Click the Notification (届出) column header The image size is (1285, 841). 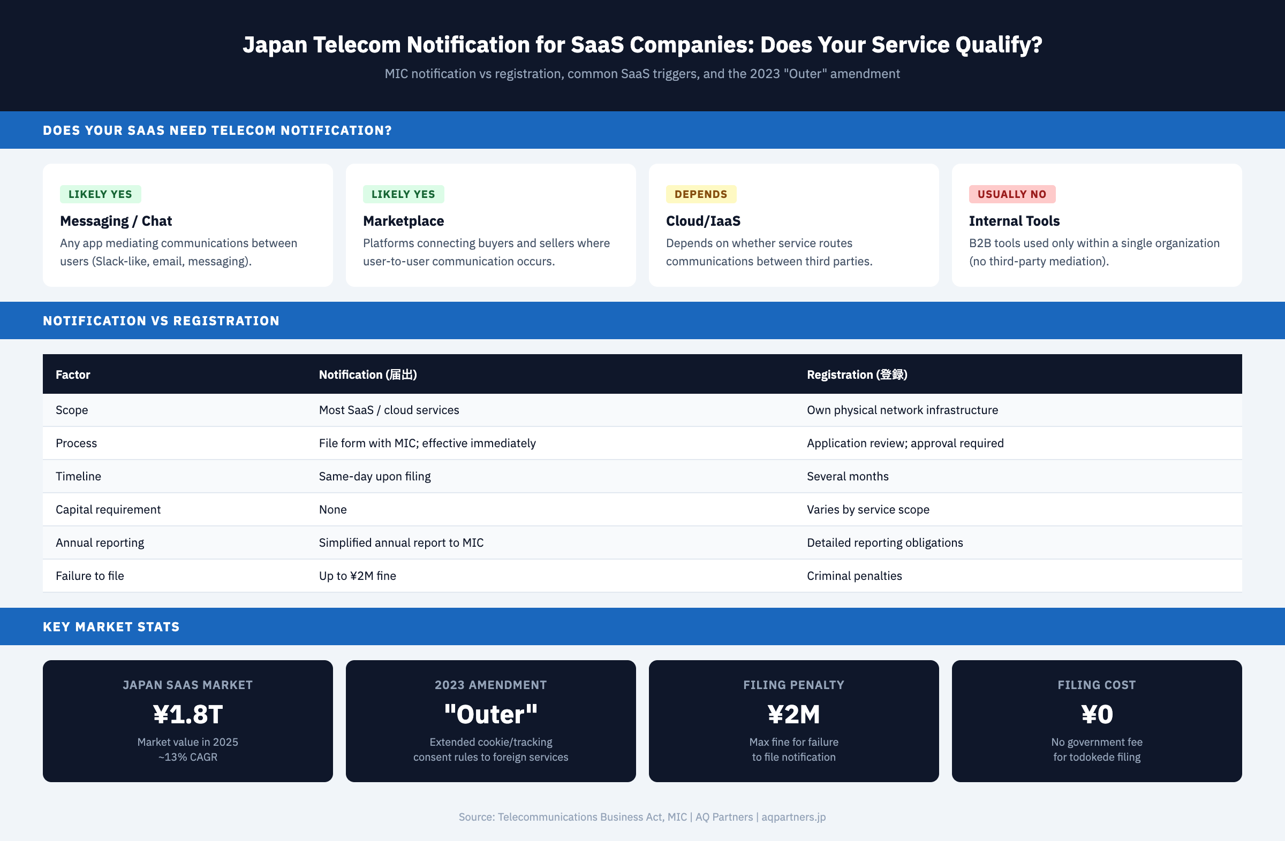[368, 374]
